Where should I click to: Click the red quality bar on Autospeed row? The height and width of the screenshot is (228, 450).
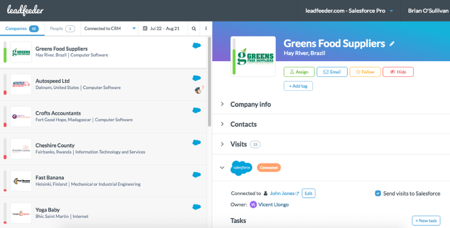point(5,93)
